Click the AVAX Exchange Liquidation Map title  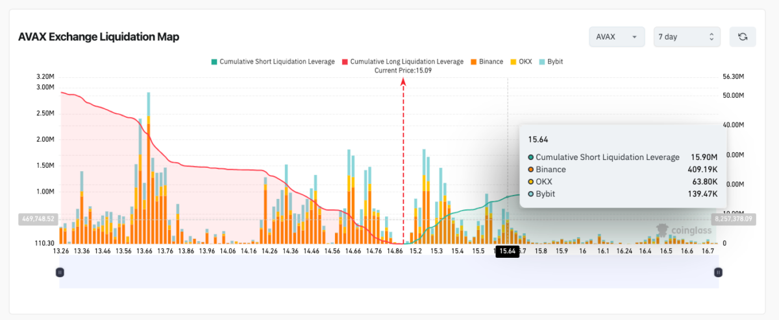point(99,37)
